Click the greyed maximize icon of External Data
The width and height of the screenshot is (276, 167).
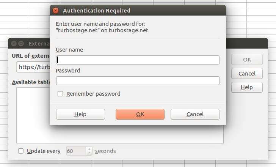21,43
